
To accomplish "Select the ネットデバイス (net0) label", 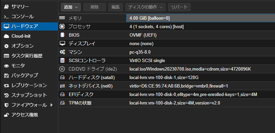I will [91, 86].
